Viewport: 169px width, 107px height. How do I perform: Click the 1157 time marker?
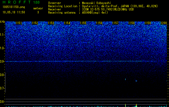(116, 23)
